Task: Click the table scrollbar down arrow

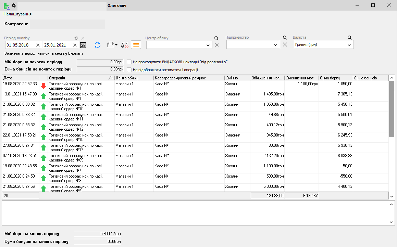Action: pyautogui.click(x=392, y=196)
